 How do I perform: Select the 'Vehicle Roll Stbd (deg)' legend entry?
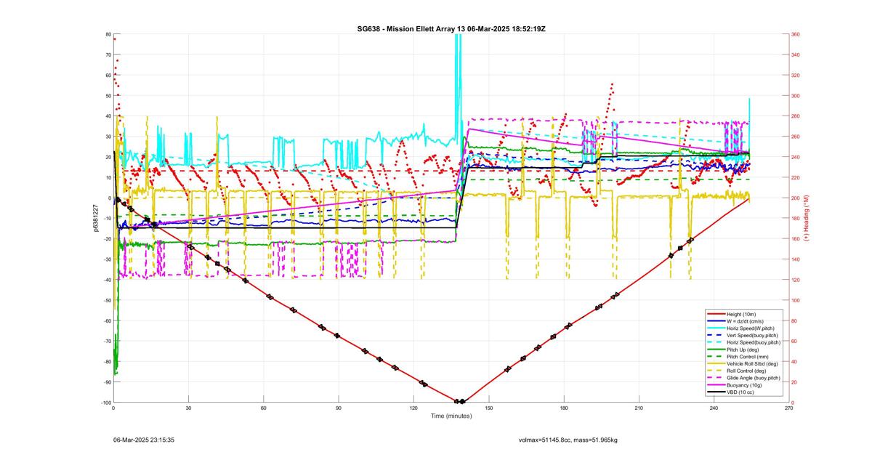(742, 363)
